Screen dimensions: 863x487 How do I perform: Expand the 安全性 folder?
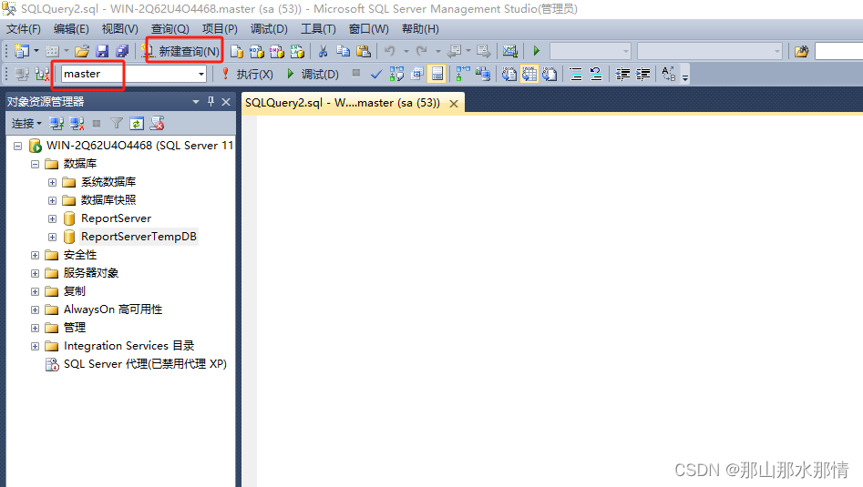[35, 255]
